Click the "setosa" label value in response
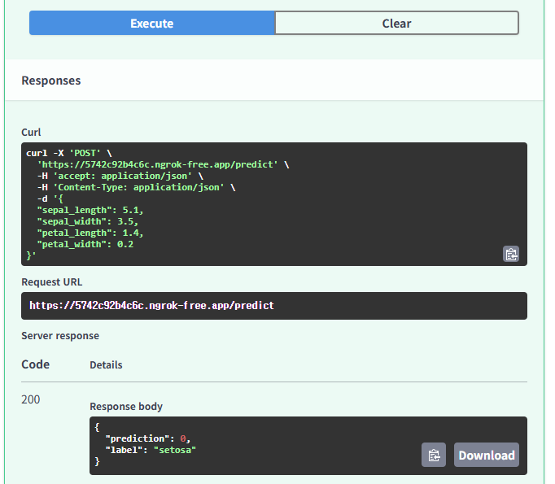 point(174,450)
